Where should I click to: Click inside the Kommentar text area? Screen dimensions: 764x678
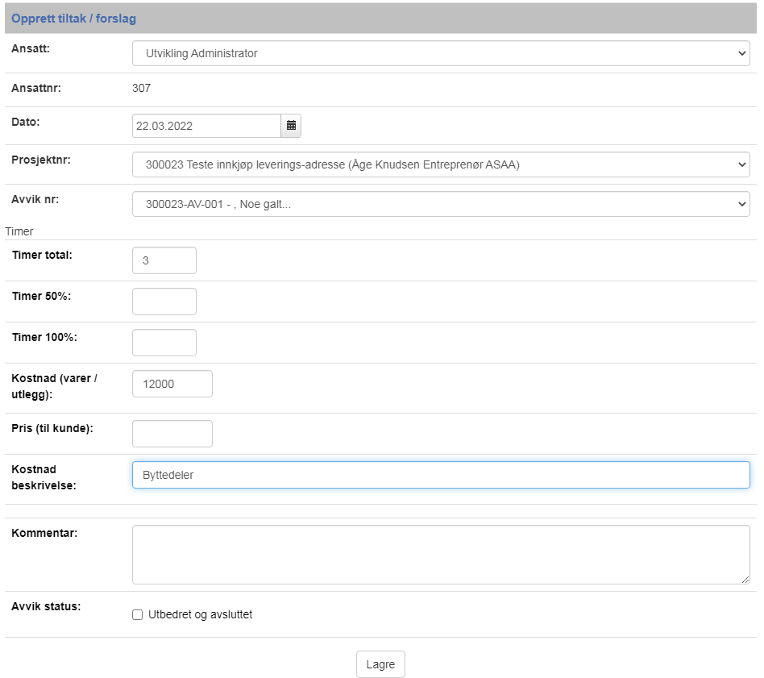(441, 555)
